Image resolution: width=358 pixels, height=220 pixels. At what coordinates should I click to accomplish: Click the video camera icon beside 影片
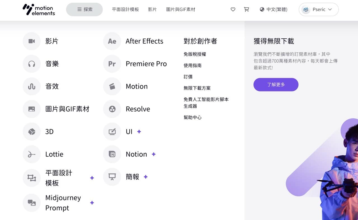tap(32, 41)
